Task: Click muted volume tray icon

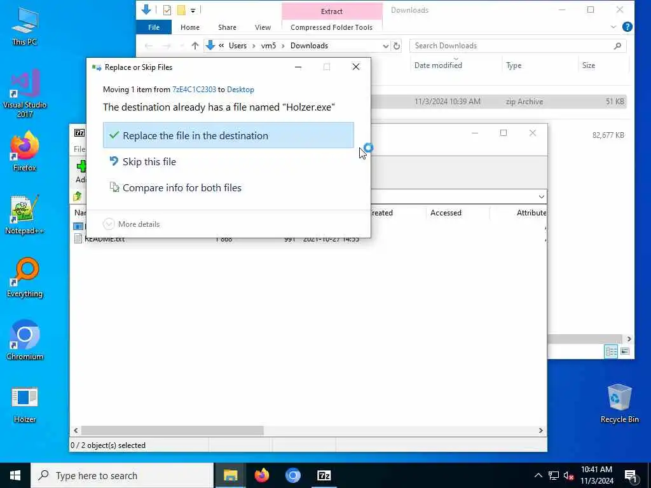Action: 568,475
